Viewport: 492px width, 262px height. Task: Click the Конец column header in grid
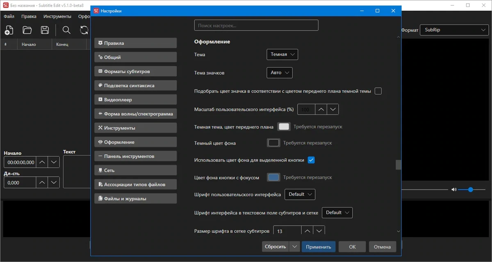69,44
